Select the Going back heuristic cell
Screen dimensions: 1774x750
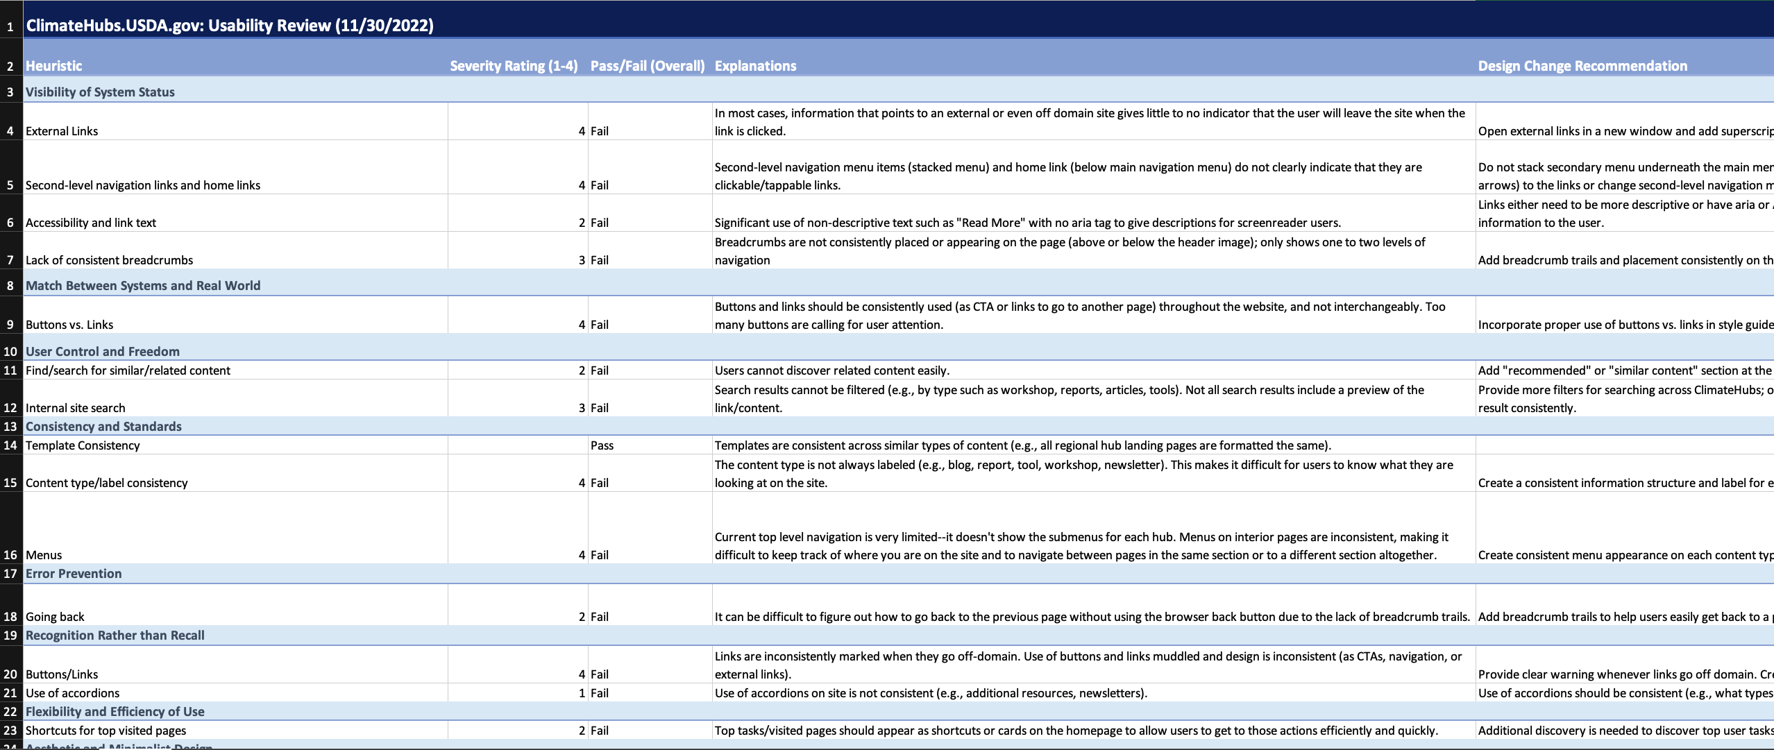(x=55, y=617)
